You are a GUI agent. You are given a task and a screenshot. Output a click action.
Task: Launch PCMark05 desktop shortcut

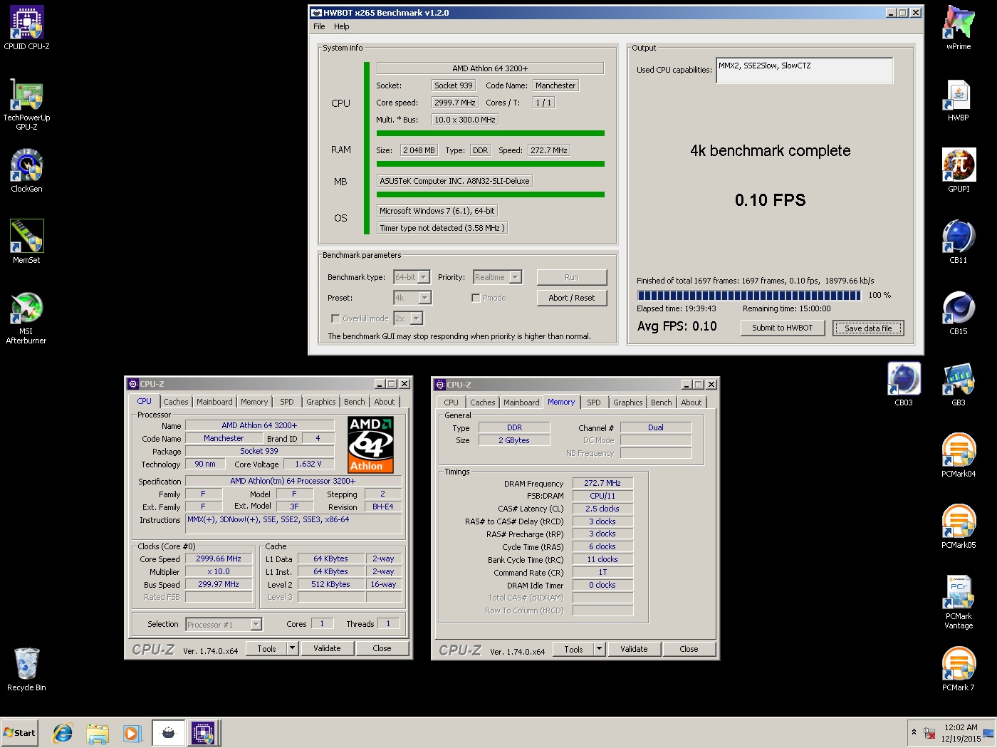959,527
